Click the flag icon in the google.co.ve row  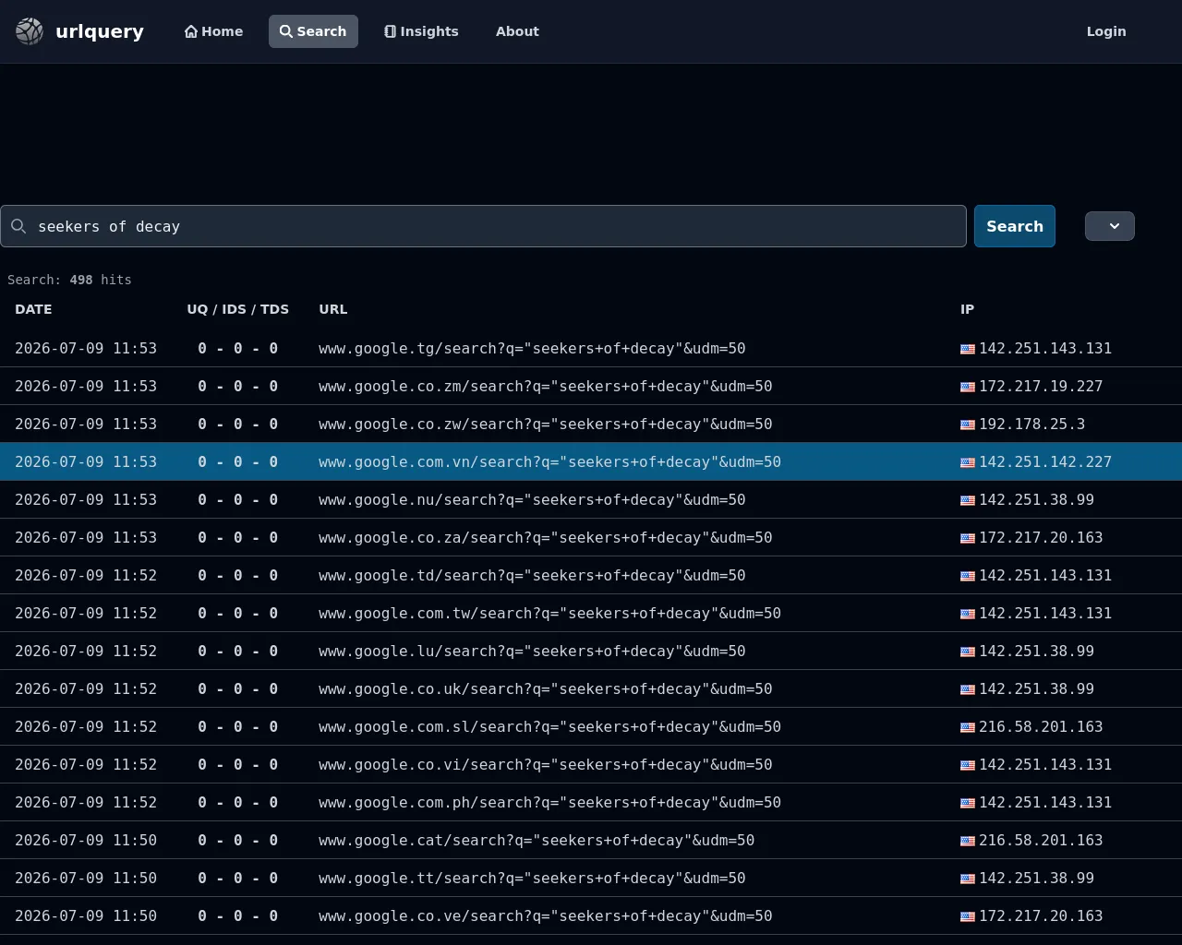968,916
